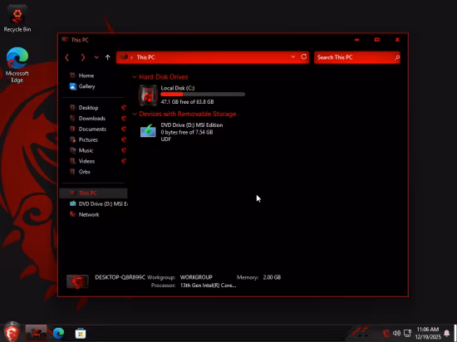Expand the address bar history dropdown
The image size is (457, 342).
tap(293, 56)
